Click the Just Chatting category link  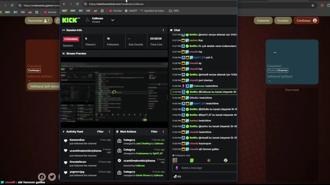click(x=143, y=144)
